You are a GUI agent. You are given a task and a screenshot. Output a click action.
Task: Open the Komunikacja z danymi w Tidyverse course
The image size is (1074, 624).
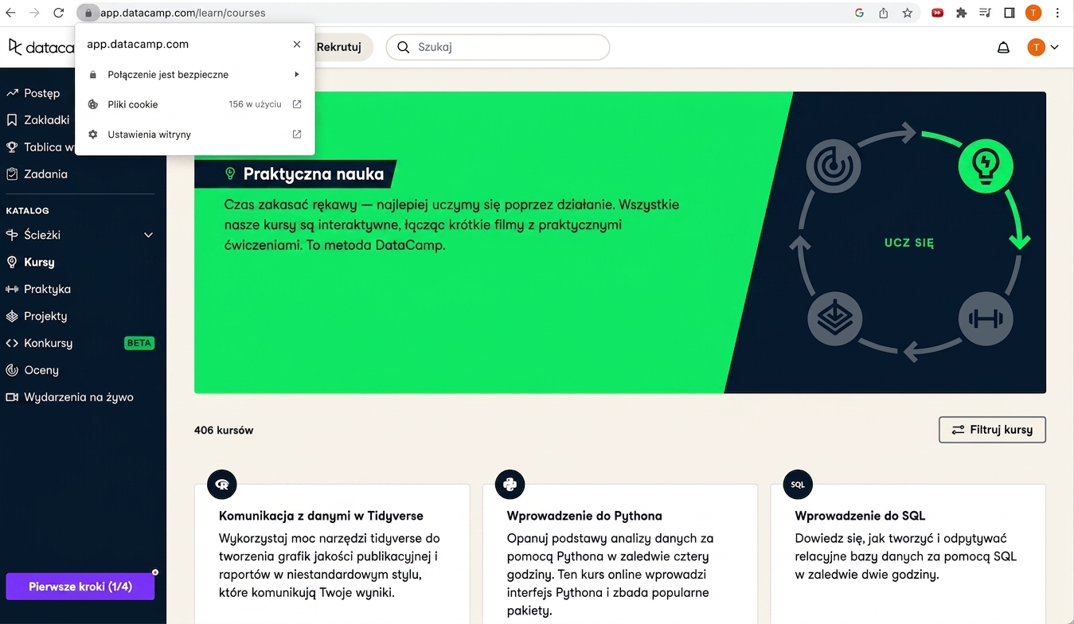(x=321, y=516)
